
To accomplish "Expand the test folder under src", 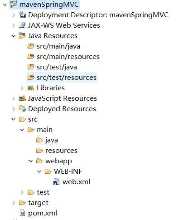I will [22, 192].
